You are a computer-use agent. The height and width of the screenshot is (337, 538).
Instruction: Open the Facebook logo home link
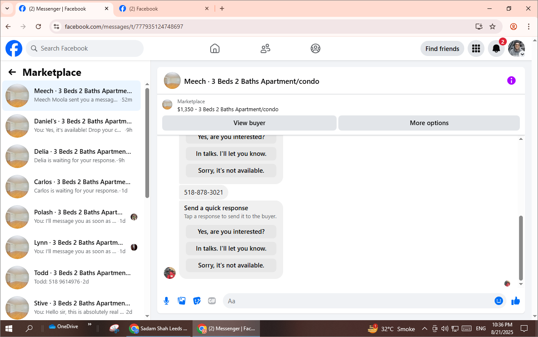(x=14, y=48)
